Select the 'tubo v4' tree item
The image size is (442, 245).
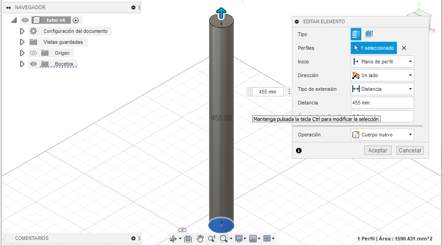coord(56,20)
